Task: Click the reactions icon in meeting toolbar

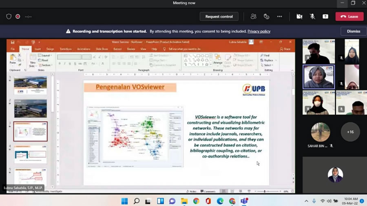Action: (266, 16)
